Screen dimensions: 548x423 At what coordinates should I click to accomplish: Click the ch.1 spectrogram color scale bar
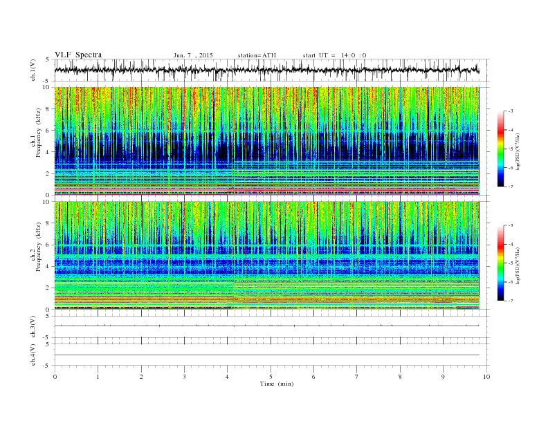(501, 149)
